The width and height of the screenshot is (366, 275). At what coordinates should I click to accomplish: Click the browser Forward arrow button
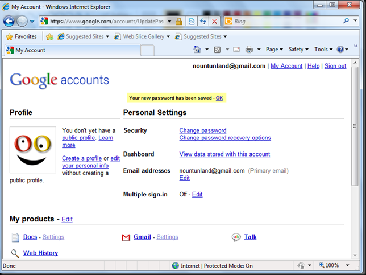point(22,21)
